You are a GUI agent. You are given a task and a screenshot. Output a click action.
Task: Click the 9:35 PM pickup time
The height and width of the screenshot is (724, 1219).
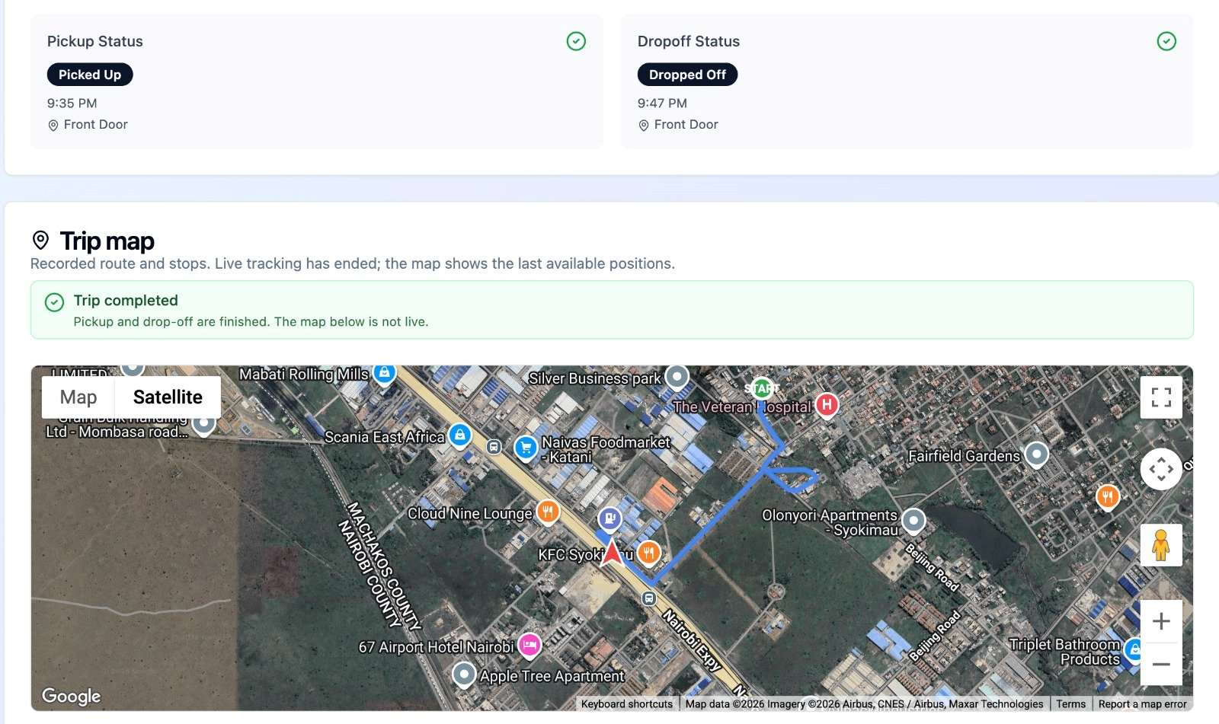[72, 103]
